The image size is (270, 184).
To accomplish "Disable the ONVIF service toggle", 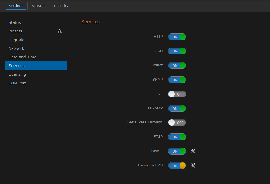I will coord(177,151).
